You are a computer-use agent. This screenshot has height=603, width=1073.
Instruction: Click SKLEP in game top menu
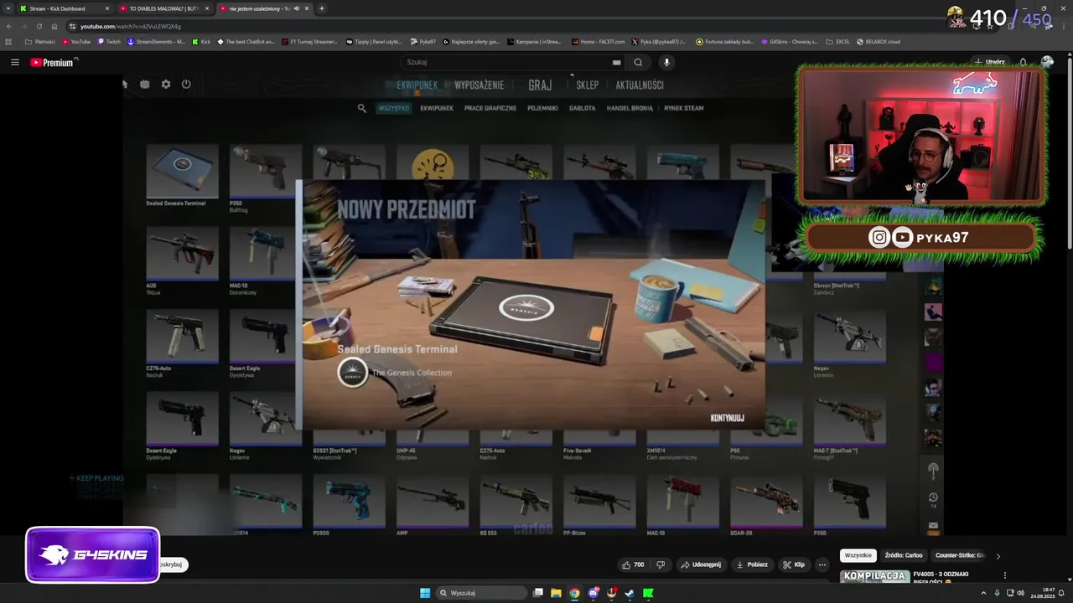tap(587, 85)
